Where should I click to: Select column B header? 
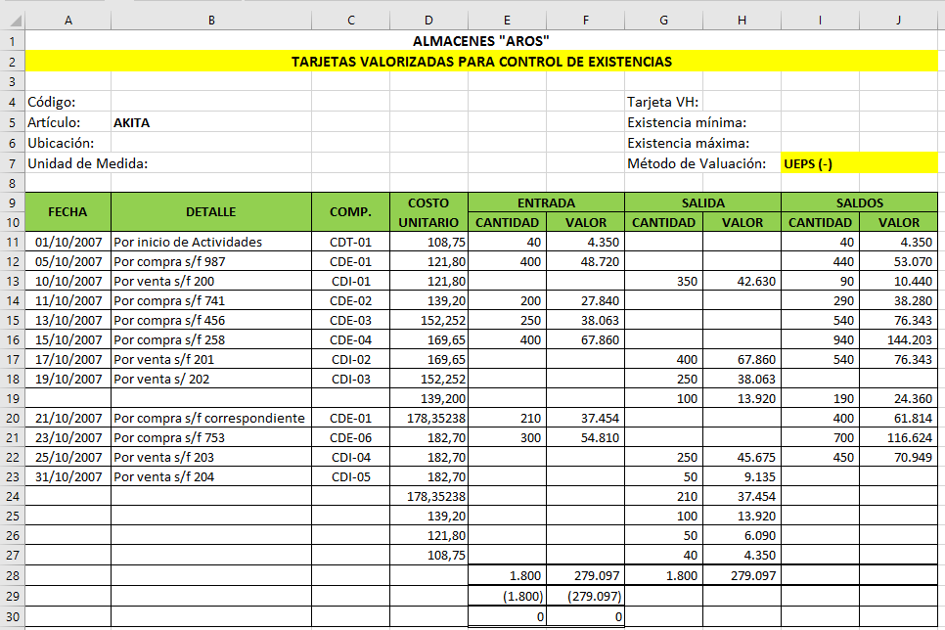pyautogui.click(x=211, y=20)
